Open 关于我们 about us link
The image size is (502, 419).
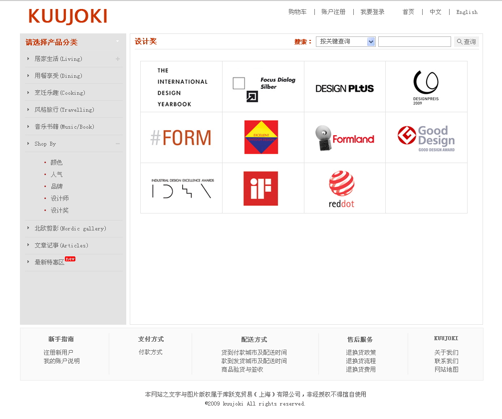click(x=446, y=353)
